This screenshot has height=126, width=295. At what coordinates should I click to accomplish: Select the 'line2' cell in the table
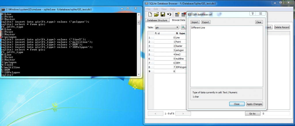(181, 54)
